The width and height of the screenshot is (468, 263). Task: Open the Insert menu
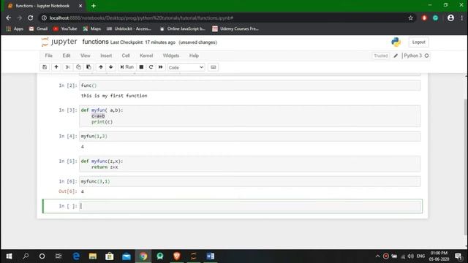coord(106,56)
